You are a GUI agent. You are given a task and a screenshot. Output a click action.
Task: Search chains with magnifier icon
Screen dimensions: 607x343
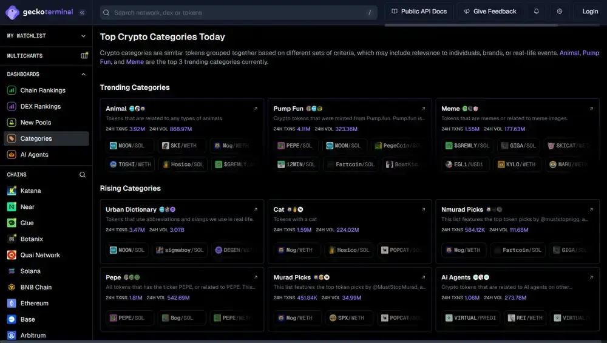pos(83,175)
